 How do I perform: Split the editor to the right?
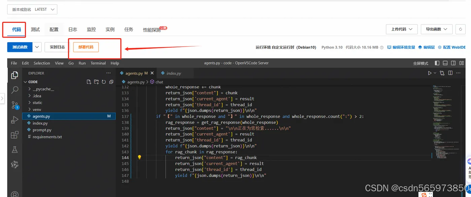[x=451, y=73]
